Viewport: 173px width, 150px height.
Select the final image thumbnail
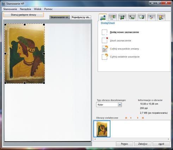click(102, 129)
